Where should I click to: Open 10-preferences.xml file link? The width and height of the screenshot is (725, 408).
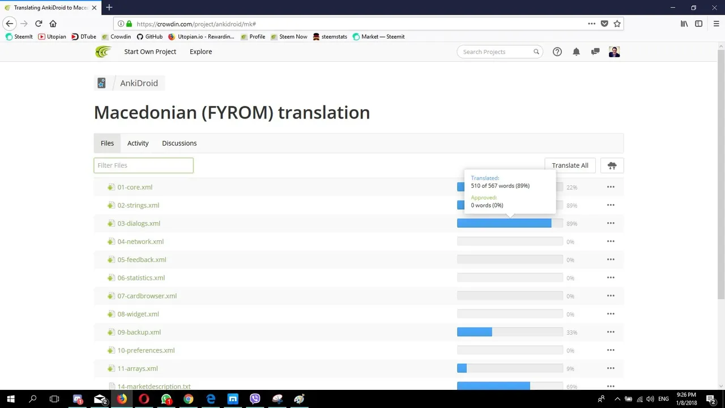(146, 350)
